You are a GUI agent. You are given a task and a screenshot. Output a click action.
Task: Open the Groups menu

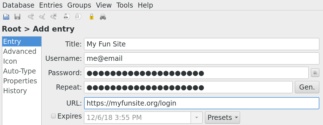[79, 5]
